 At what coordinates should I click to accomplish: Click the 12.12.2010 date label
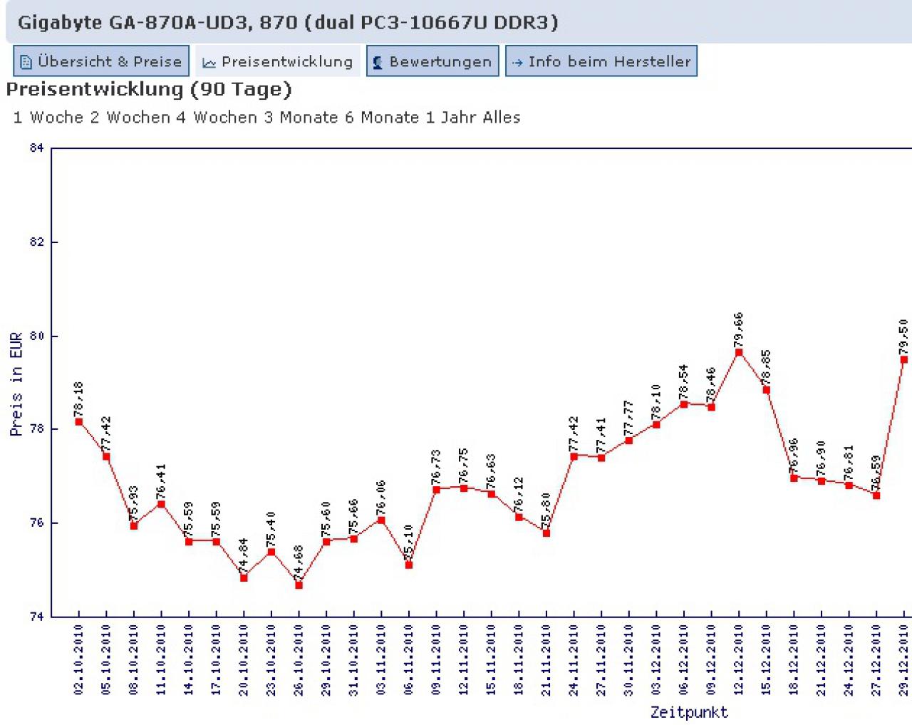739,660
